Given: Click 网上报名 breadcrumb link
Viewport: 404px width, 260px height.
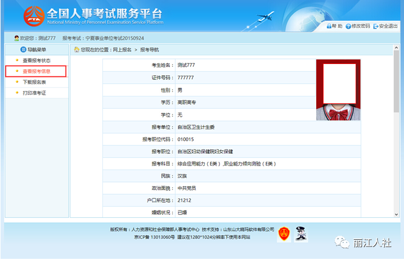Looking at the screenshot, I should [122, 49].
